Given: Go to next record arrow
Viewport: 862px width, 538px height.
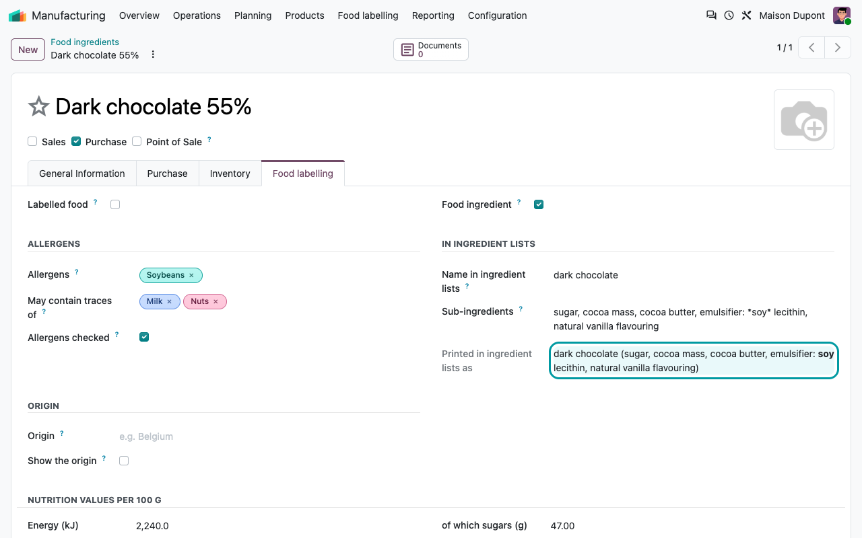Looking at the screenshot, I should coord(838,48).
